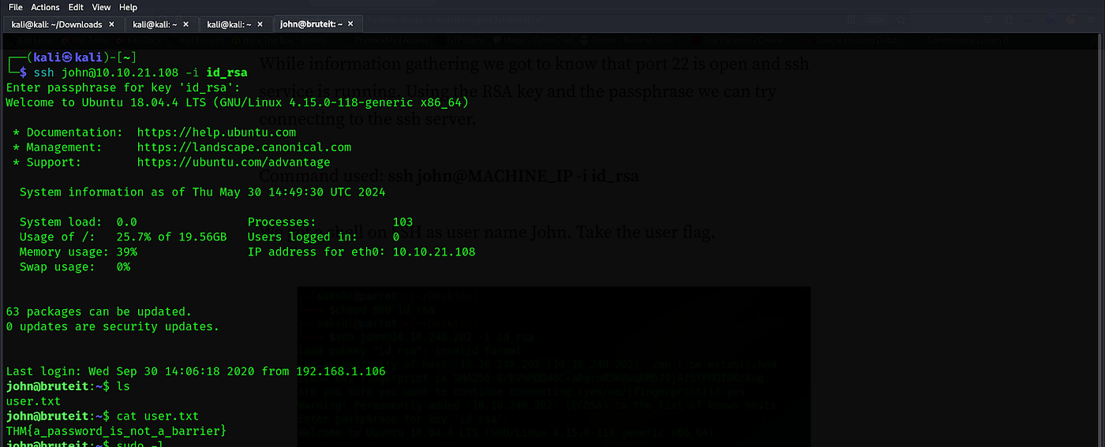Open the File menu
The width and height of the screenshot is (1105, 447).
click(x=15, y=7)
